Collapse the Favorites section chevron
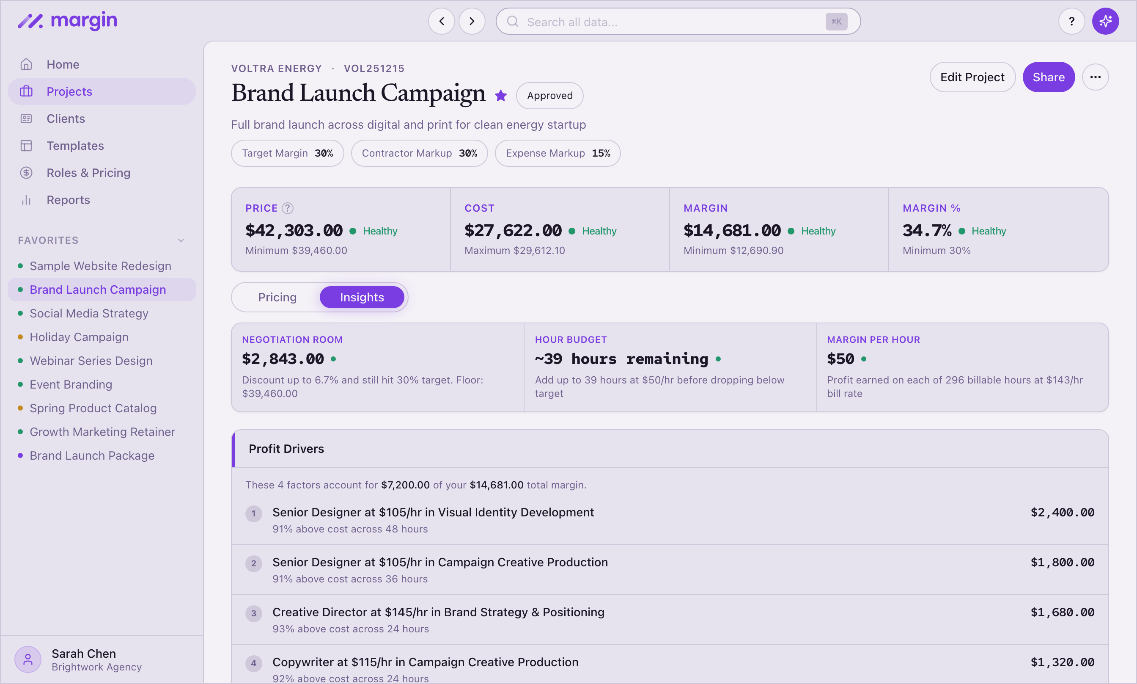Image resolution: width=1137 pixels, height=684 pixels. point(181,240)
